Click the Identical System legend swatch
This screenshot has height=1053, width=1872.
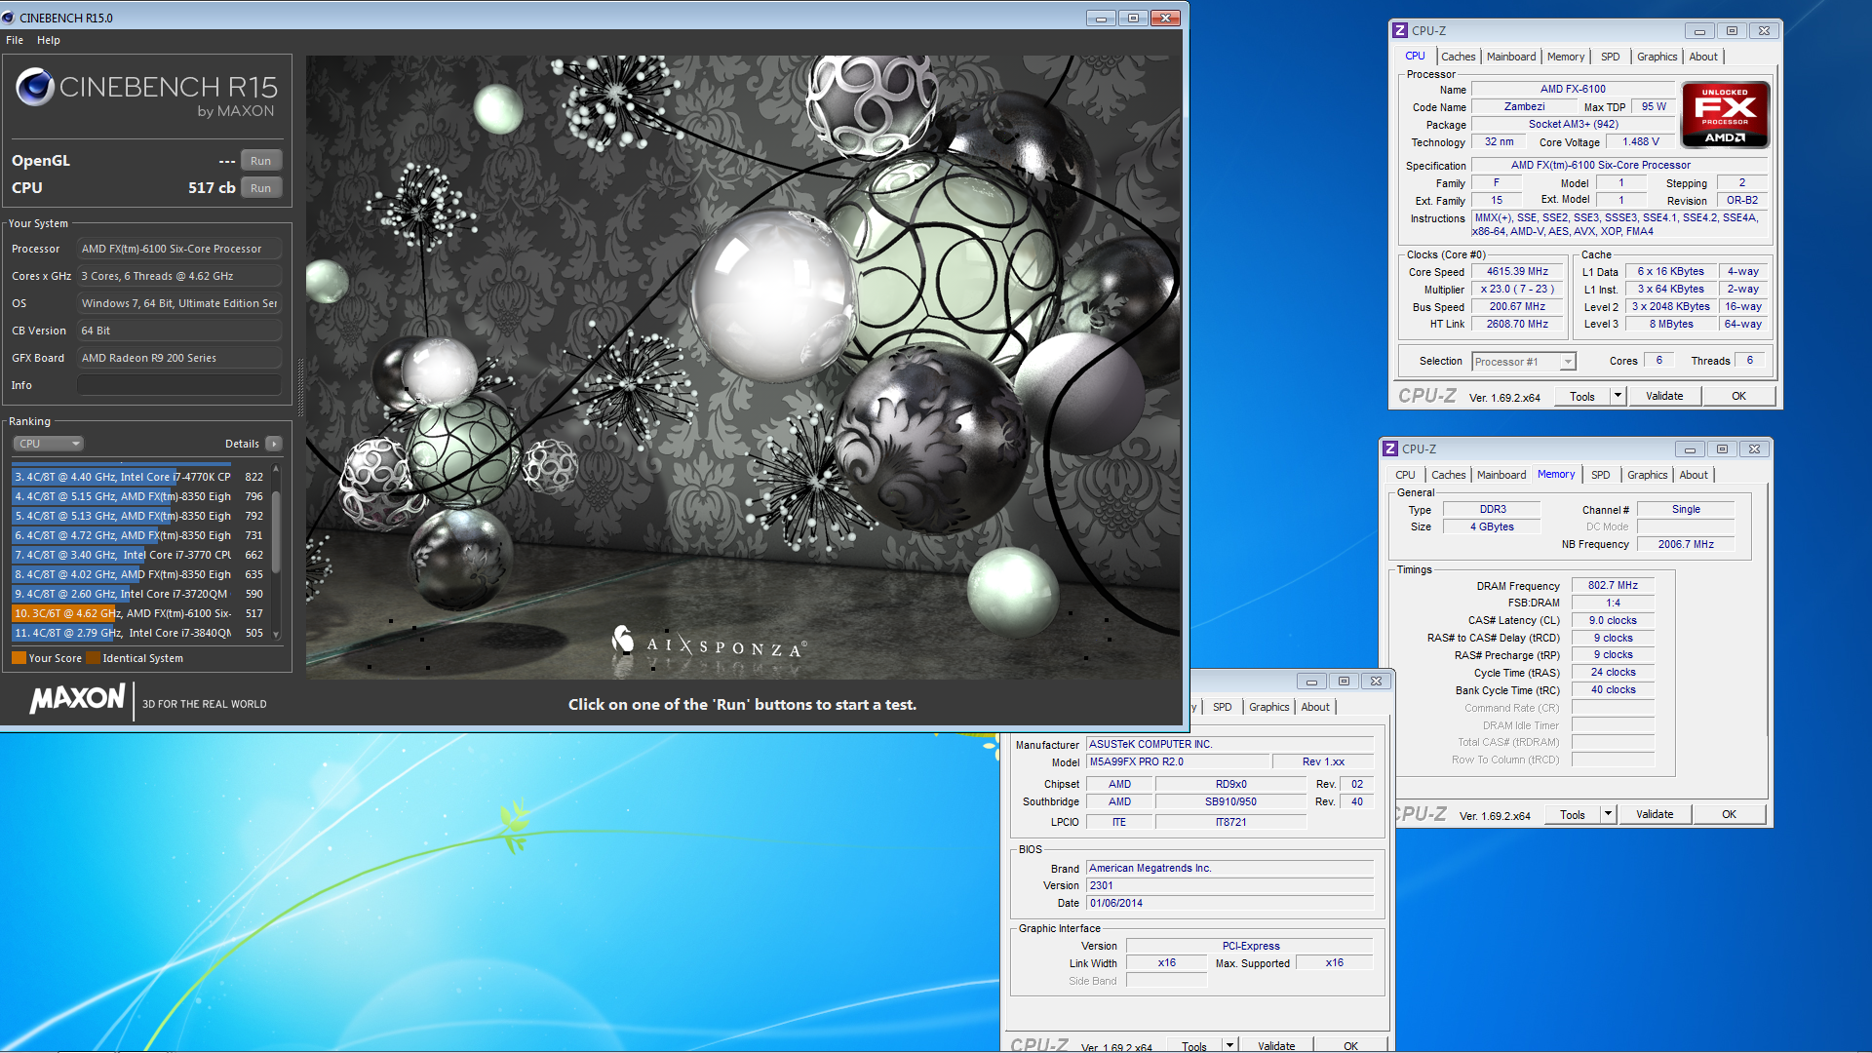[94, 658]
